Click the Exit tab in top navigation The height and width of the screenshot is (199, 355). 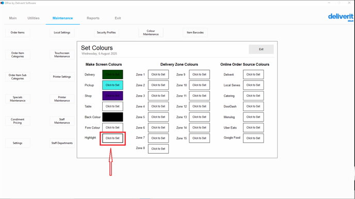pos(118,18)
